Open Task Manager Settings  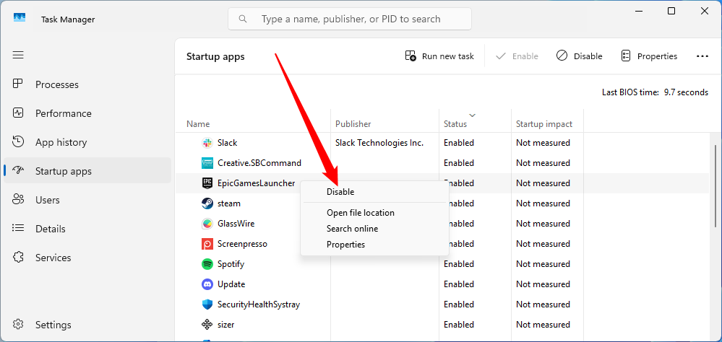click(87, 325)
